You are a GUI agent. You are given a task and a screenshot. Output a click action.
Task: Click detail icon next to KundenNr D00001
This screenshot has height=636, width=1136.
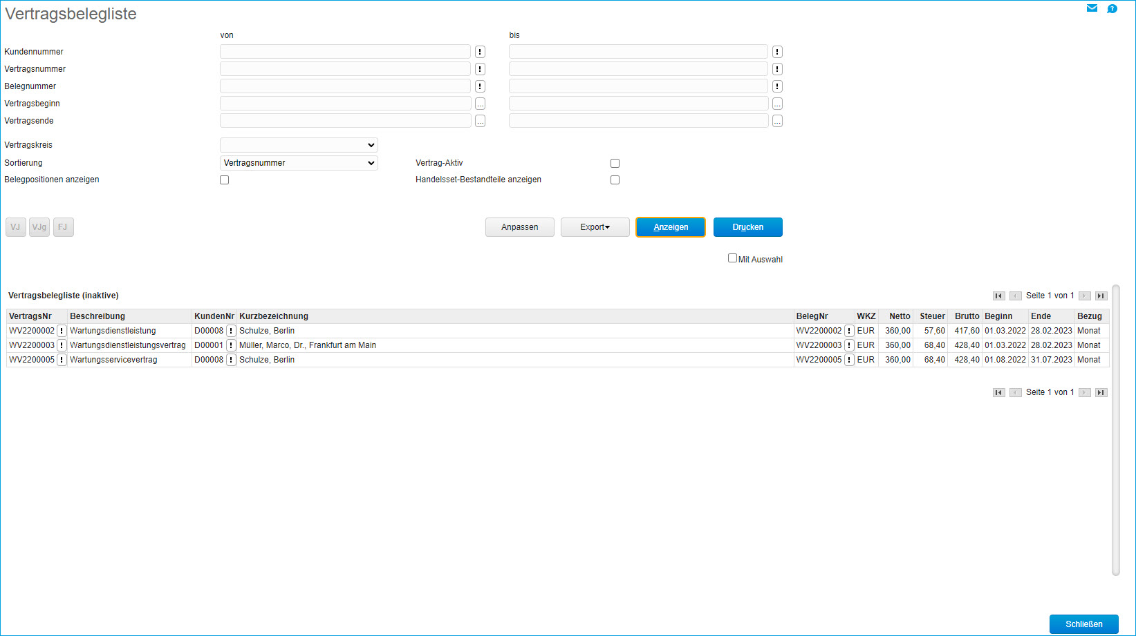pos(231,345)
